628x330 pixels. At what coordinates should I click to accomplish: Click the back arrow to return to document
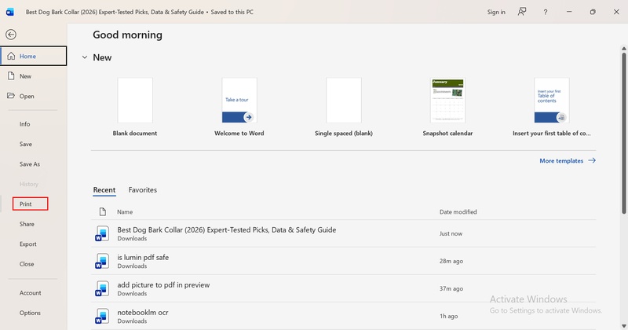point(11,35)
